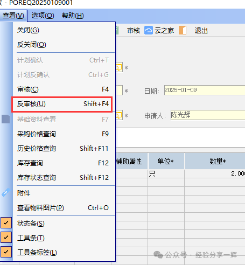Screen dimensions: 245x265
Task: Open the 选项(O) menu
Action: point(43,16)
